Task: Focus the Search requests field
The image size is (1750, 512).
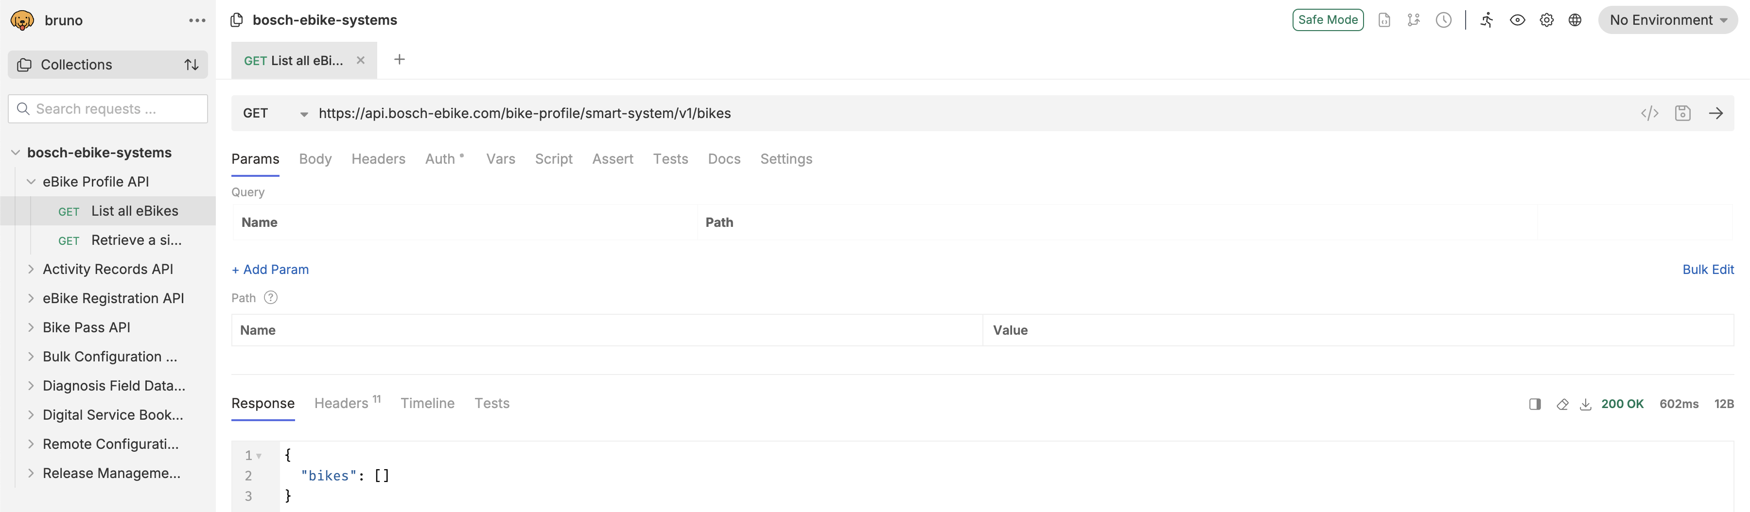Action: click(x=108, y=109)
